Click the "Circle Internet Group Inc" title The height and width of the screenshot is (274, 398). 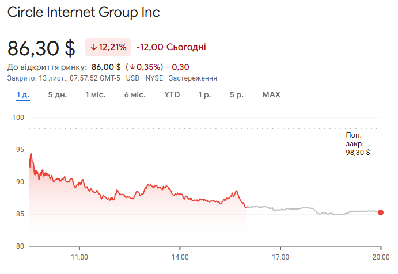tap(84, 12)
